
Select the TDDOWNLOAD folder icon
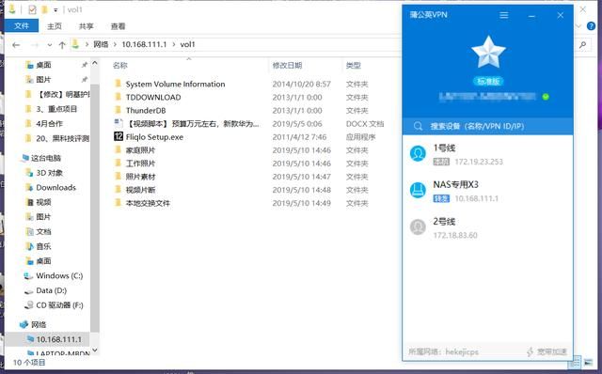tap(119, 97)
